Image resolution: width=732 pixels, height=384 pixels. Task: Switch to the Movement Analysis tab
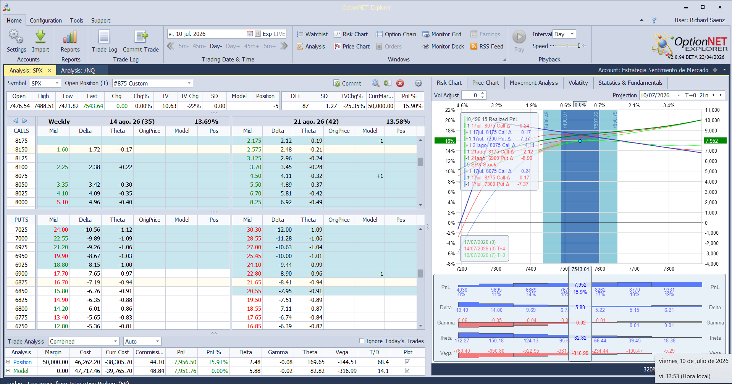(x=533, y=83)
